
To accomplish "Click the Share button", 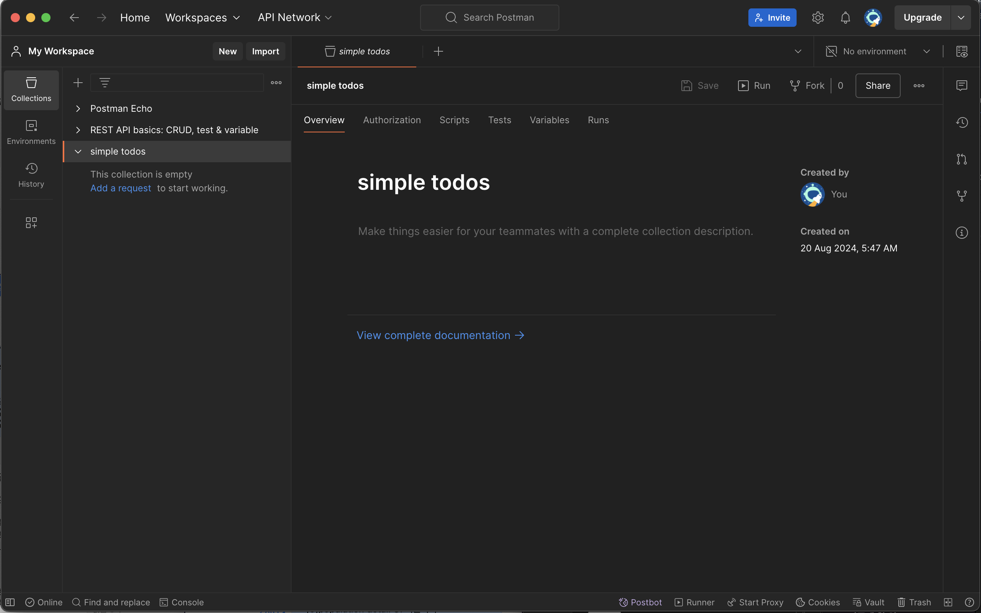I will click(x=878, y=86).
